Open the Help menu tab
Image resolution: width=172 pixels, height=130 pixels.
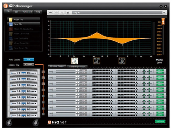pos(38,12)
